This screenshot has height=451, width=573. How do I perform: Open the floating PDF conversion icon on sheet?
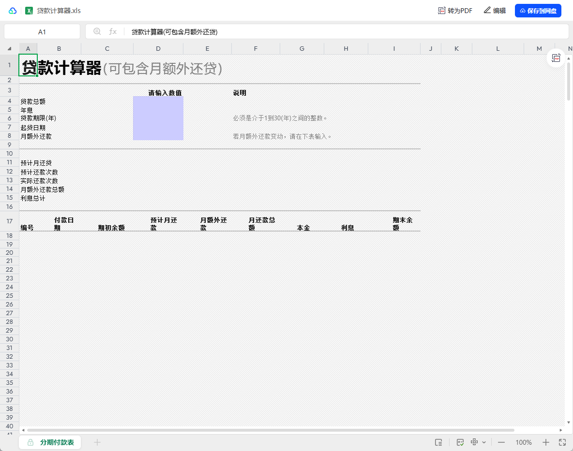pyautogui.click(x=556, y=58)
